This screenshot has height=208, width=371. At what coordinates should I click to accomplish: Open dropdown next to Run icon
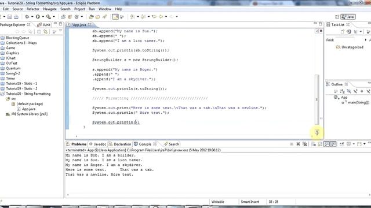tap(43, 17)
